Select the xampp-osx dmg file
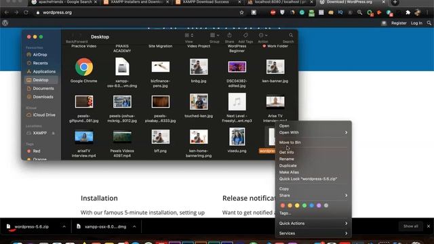 (x=122, y=67)
